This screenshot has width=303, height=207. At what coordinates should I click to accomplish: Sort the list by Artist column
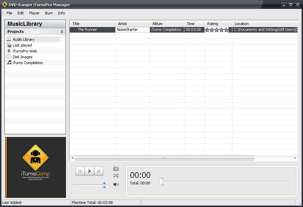[132, 24]
